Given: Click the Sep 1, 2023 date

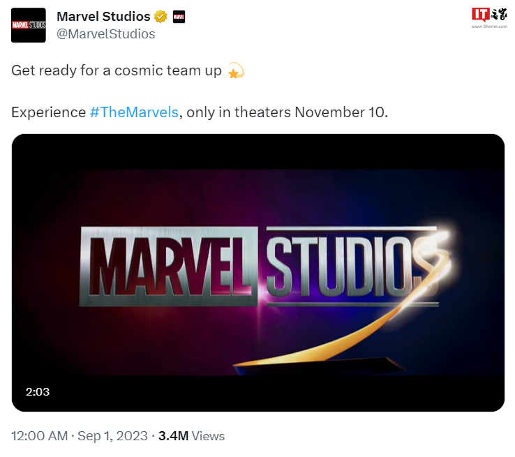Looking at the screenshot, I should click(x=113, y=436).
